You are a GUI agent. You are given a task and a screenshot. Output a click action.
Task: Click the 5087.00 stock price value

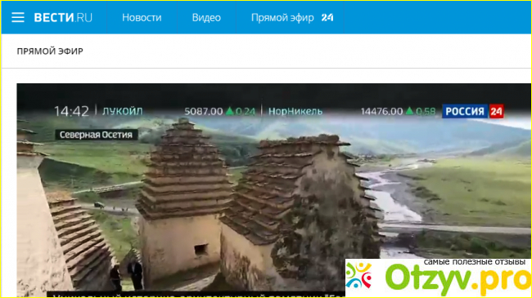coord(204,111)
